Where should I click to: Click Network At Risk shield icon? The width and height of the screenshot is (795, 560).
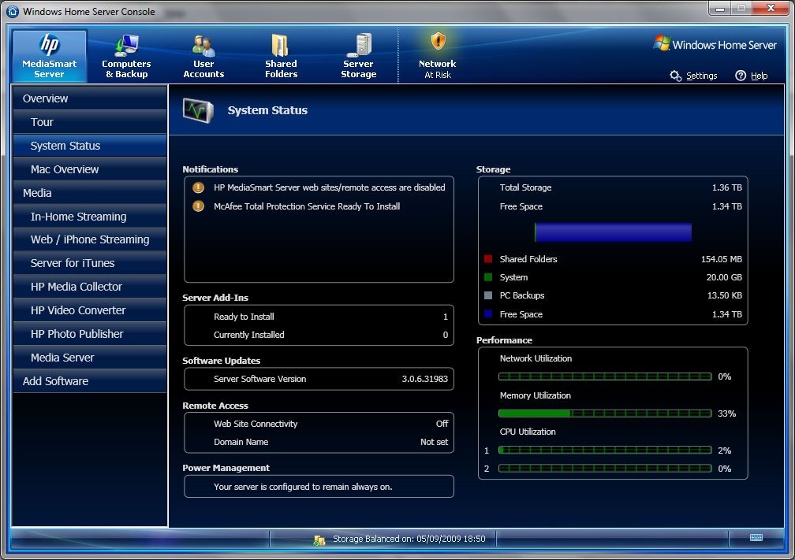click(438, 42)
